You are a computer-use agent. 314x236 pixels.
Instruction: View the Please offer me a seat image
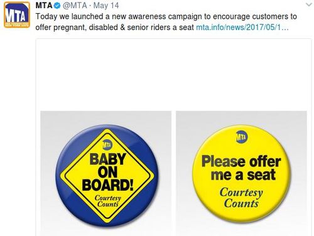241,173
